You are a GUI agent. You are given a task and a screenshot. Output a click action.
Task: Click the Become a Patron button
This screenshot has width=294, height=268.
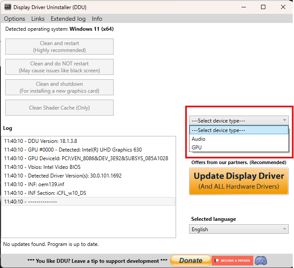tap(232, 261)
